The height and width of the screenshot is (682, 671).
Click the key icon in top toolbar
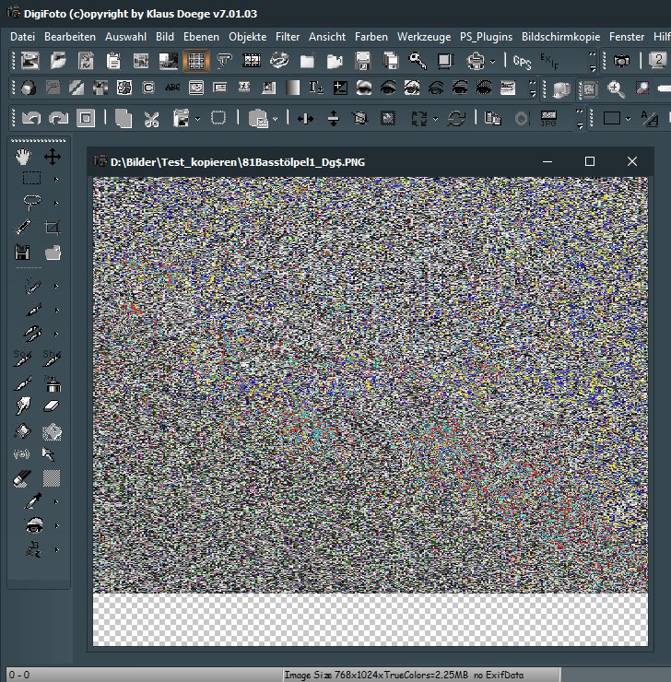pos(418,61)
